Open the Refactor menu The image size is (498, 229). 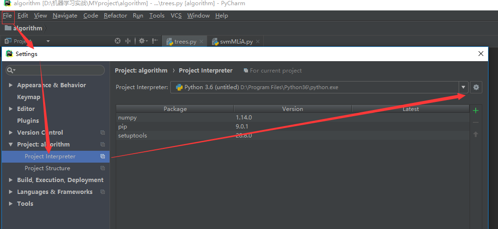[x=115, y=16]
